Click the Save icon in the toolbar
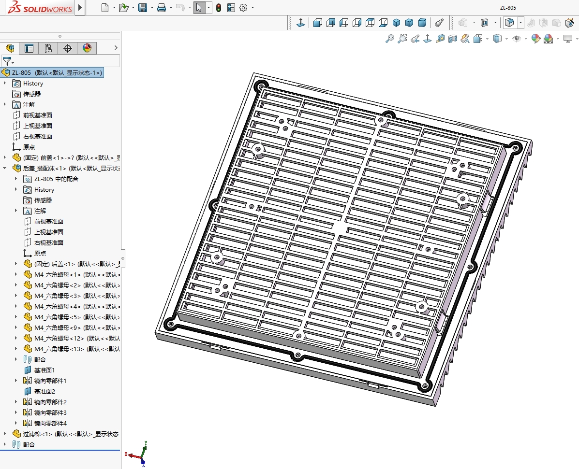This screenshot has height=469, width=579. (x=142, y=8)
